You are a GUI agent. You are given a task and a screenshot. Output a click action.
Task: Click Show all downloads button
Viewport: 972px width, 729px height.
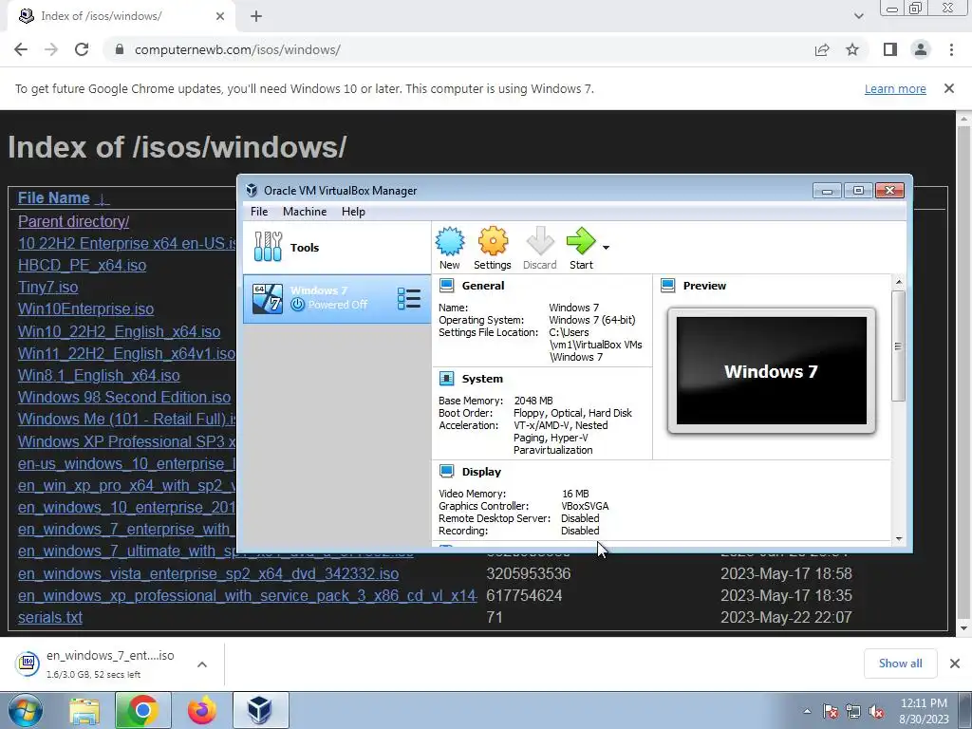[900, 664]
